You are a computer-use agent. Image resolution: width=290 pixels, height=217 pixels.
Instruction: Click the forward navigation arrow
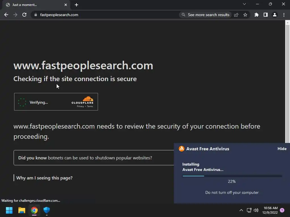[x=15, y=15]
